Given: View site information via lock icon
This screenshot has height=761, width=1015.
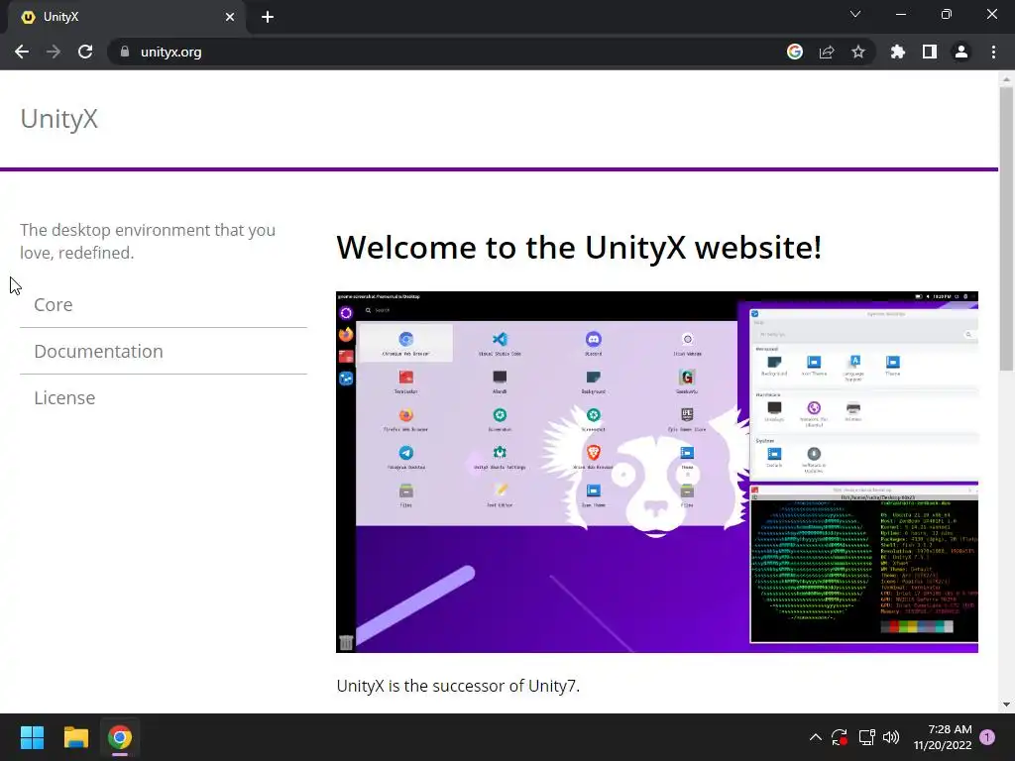Looking at the screenshot, I should click(124, 52).
